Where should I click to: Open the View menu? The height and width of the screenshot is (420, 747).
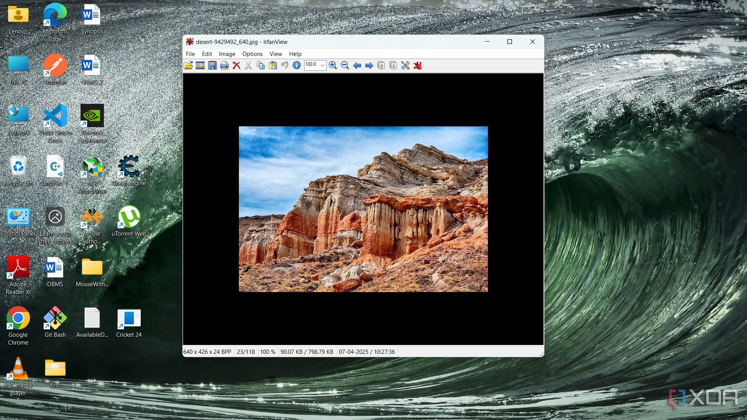point(276,54)
